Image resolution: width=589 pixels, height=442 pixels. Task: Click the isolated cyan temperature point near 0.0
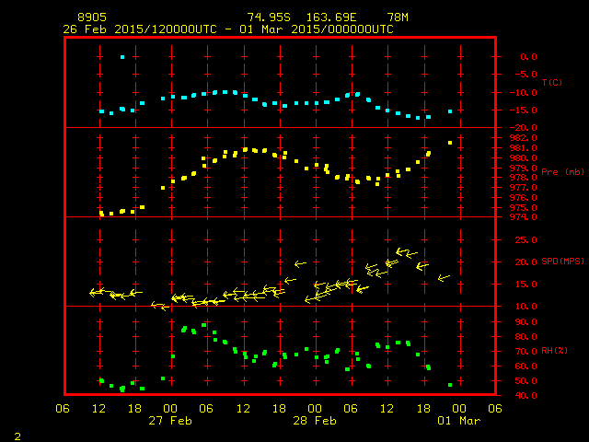pos(122,57)
